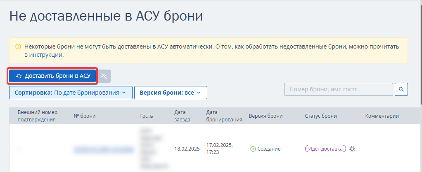Open the инструкции link
The width and height of the screenshot is (422, 172).
(x=46, y=55)
